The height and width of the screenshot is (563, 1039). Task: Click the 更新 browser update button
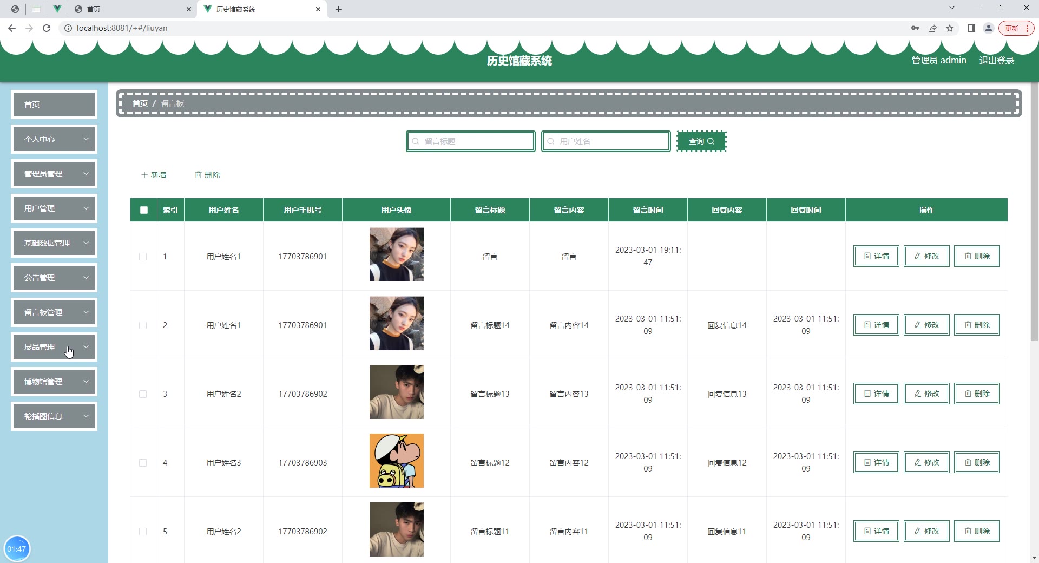point(1017,28)
